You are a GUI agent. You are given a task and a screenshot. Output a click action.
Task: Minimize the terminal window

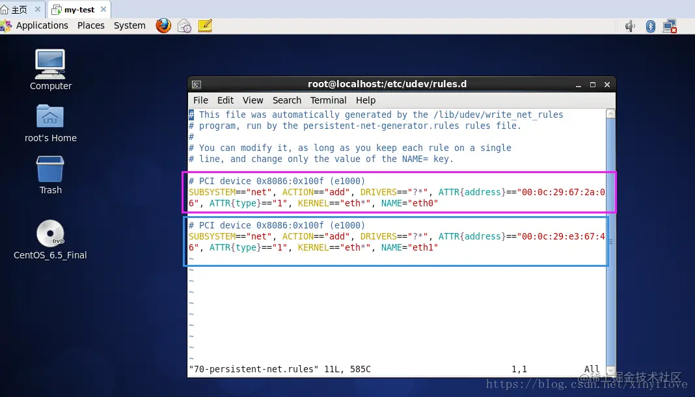point(579,85)
